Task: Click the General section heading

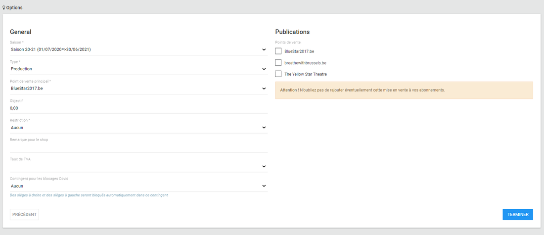Action: (x=21, y=32)
